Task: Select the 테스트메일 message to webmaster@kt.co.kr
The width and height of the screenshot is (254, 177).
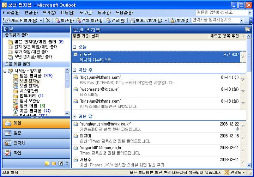Action: click(159, 92)
